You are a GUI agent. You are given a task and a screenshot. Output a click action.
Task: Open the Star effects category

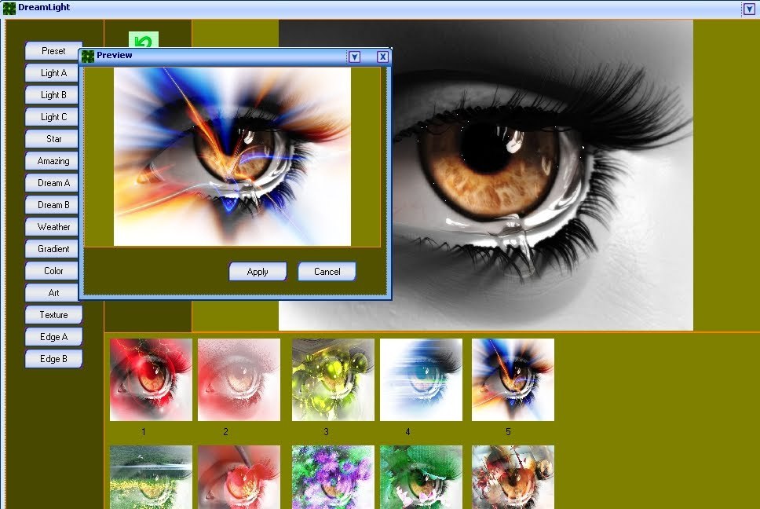pos(52,139)
